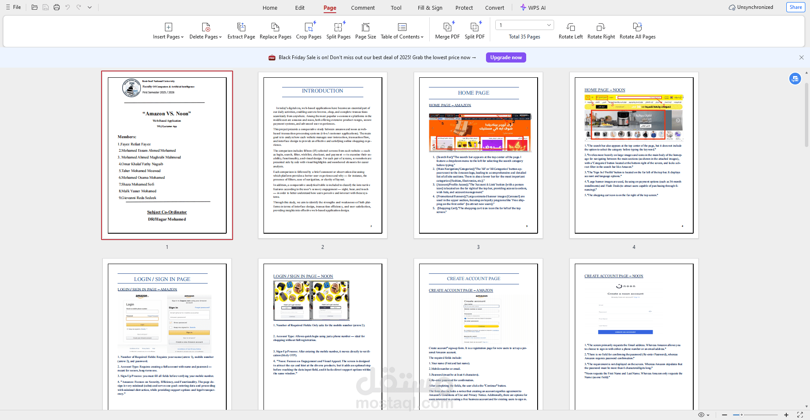Screen dimensions: 810x420
Task: Toggle fullscreen view icon
Action: [x=800, y=415]
